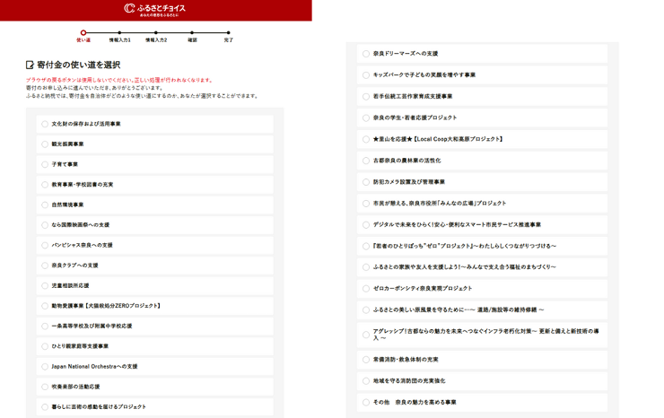Select 暮らしに芸術の感動を届けるプロジェクト option
The height and width of the screenshot is (418, 664).
[x=45, y=407]
